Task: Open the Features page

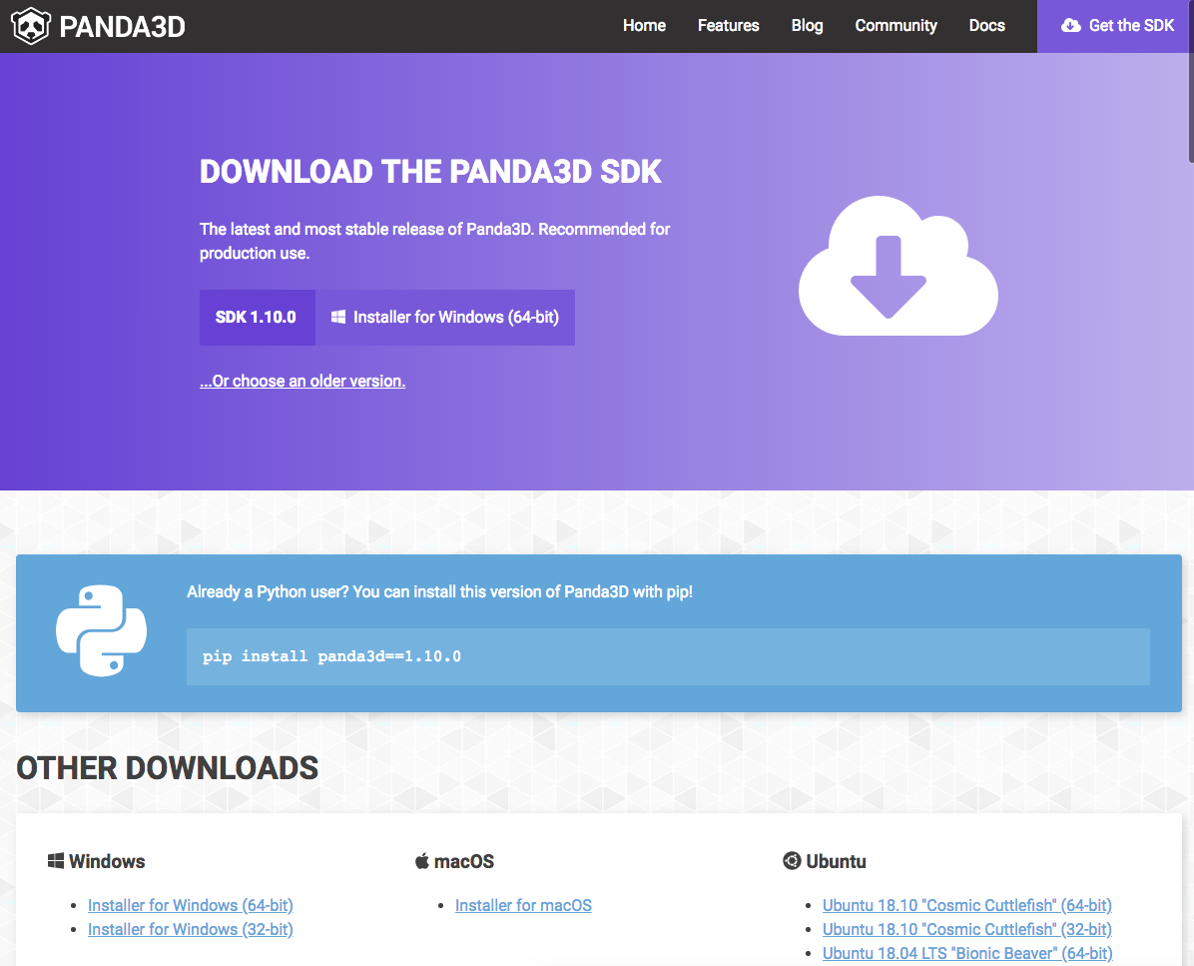Action: pos(728,26)
